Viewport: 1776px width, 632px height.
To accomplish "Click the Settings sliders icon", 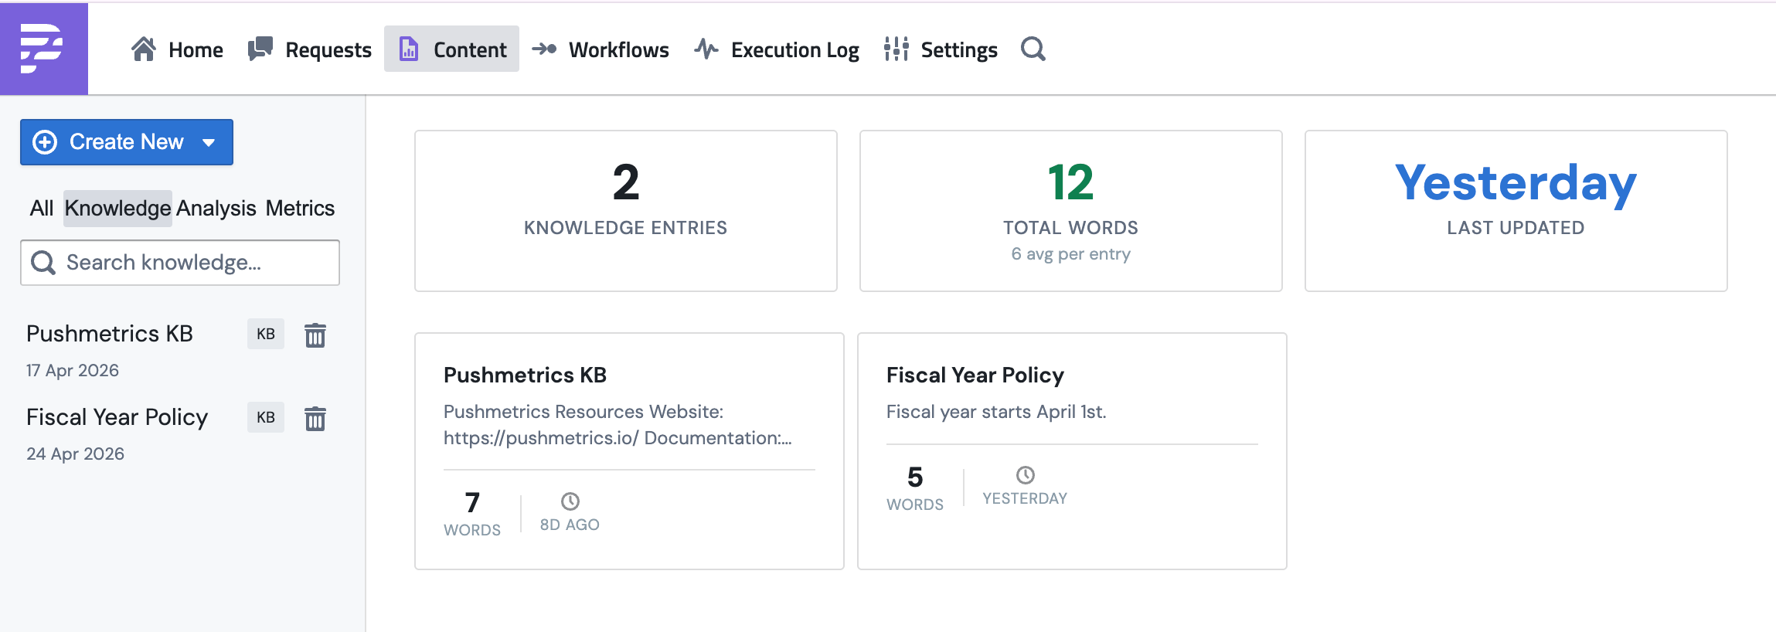I will click(x=897, y=49).
